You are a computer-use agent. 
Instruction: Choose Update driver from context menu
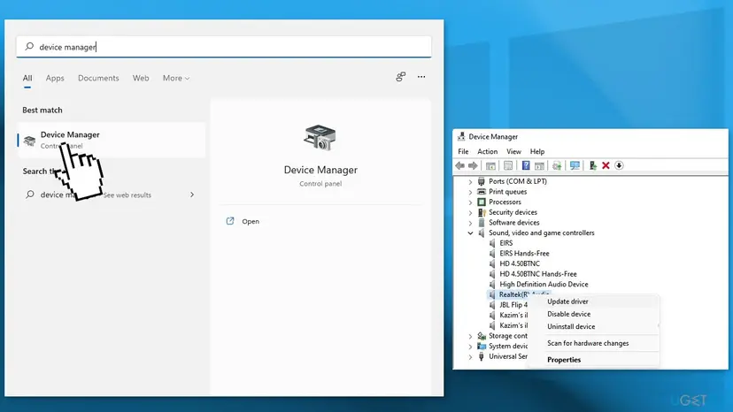[594, 301]
